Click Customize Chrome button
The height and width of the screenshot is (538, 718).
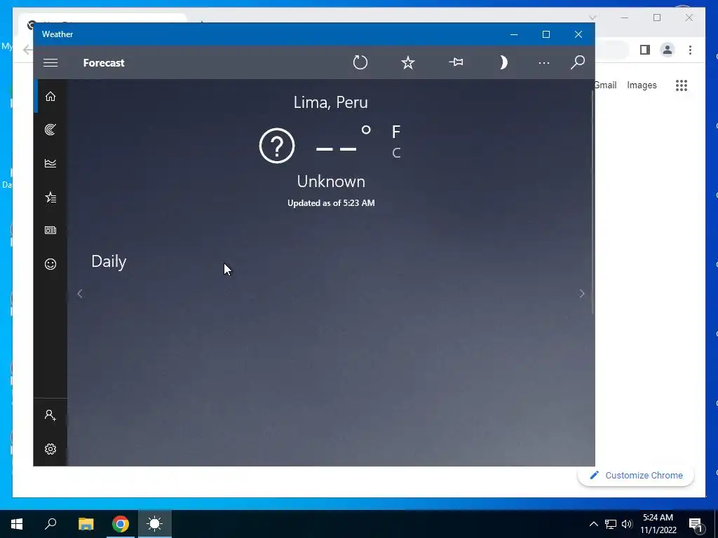636,476
